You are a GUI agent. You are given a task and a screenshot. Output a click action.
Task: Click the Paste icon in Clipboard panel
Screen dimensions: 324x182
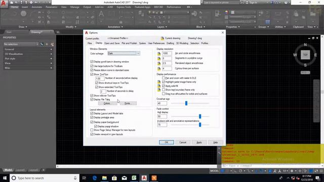click(296, 14)
